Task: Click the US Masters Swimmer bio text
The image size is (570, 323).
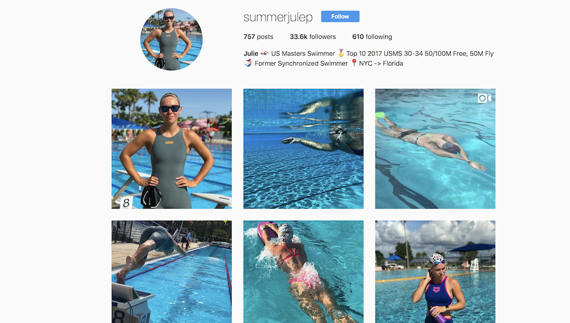Action: [303, 53]
